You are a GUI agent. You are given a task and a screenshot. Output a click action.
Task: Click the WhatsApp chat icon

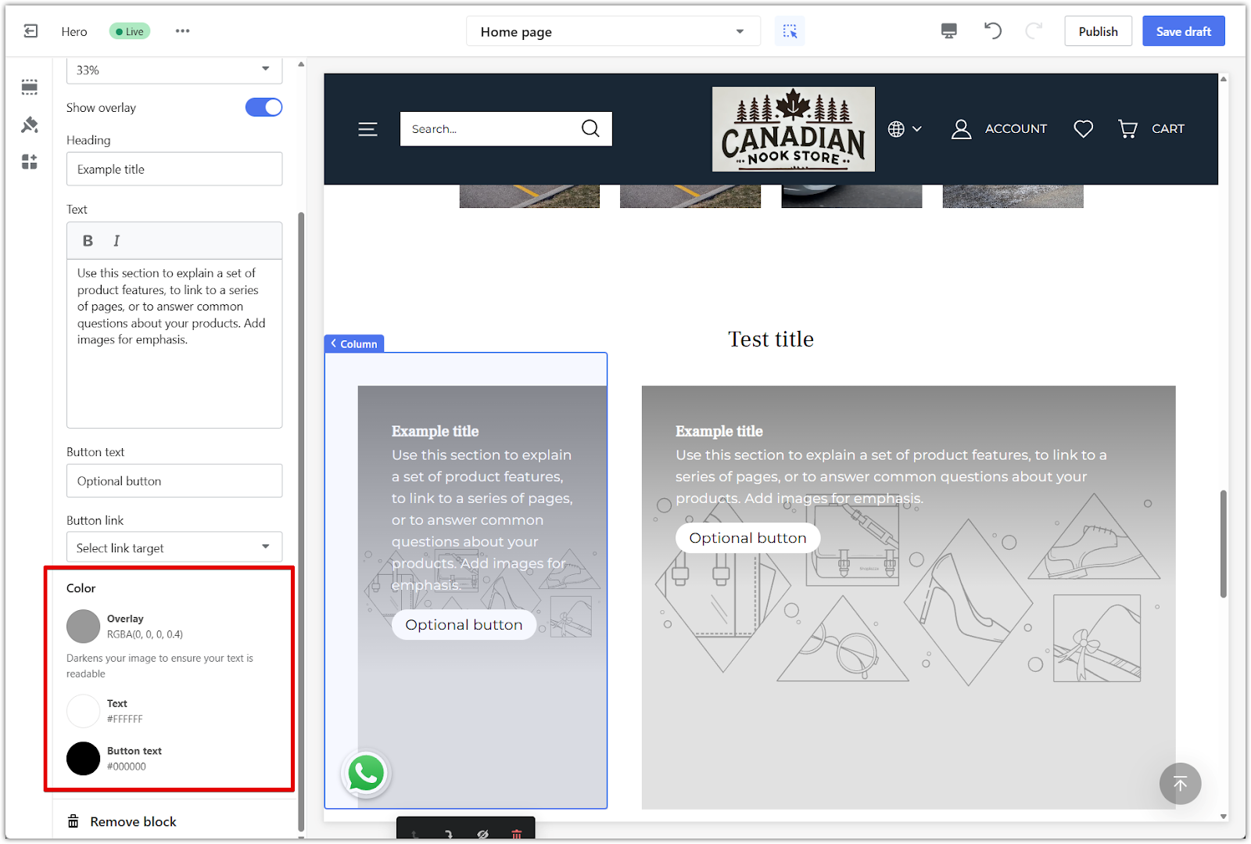tap(365, 774)
